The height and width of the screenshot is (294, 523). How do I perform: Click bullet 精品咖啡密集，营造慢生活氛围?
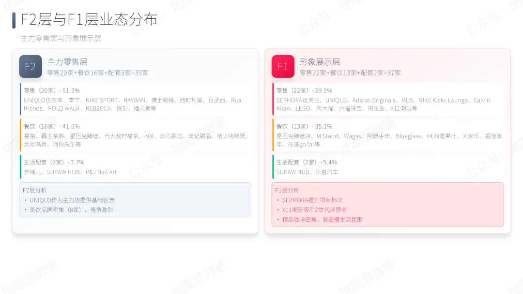coord(322,220)
